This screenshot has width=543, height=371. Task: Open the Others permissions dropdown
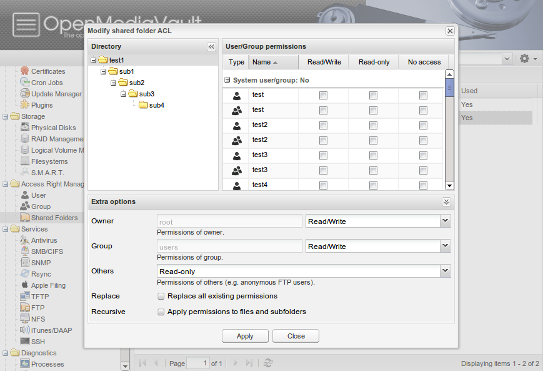click(444, 271)
